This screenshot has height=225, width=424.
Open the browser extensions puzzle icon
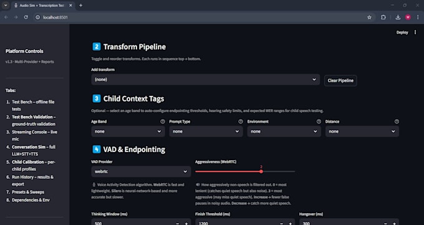(x=383, y=17)
